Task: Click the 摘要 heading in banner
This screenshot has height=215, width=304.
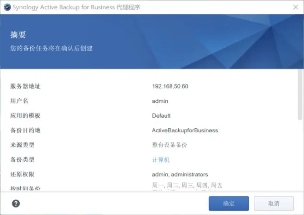Action: pyautogui.click(x=18, y=35)
